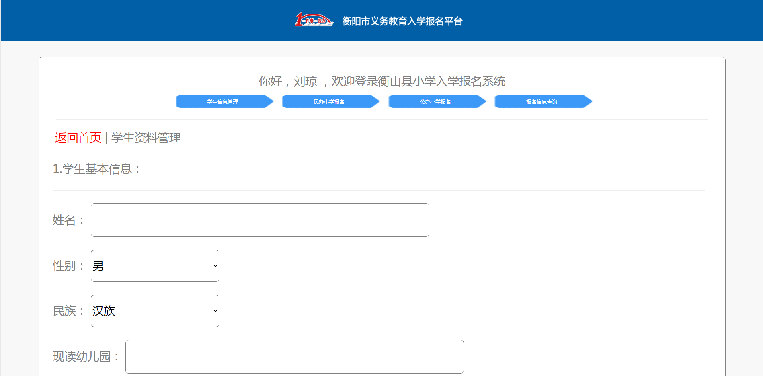Return home via 返回首页 link

[78, 138]
